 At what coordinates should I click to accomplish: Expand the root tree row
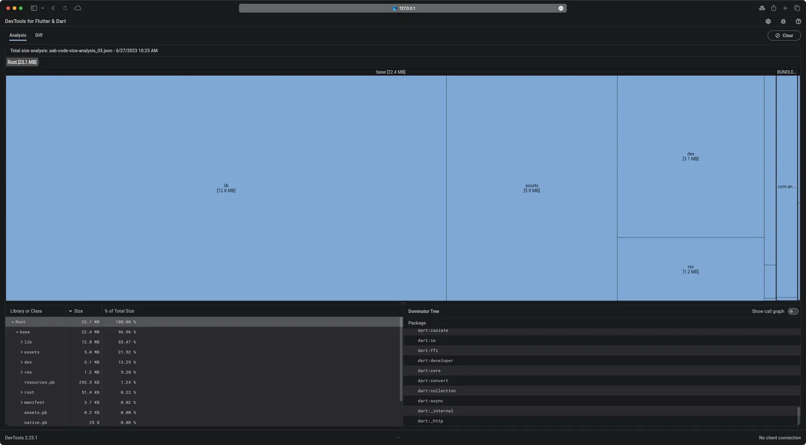[22, 393]
